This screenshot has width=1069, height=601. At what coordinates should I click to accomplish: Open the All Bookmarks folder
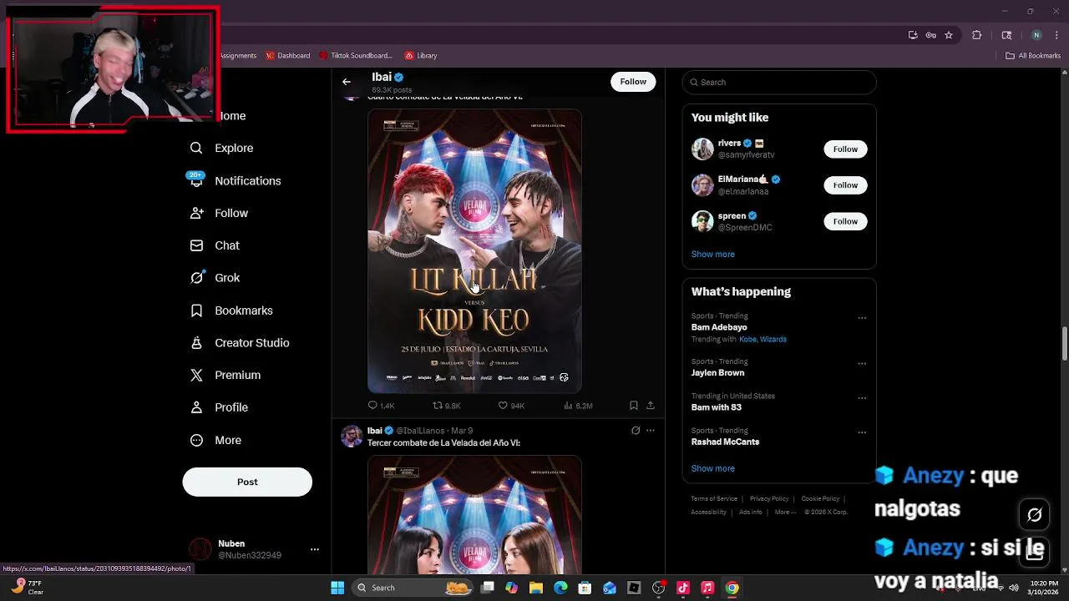(1033, 55)
